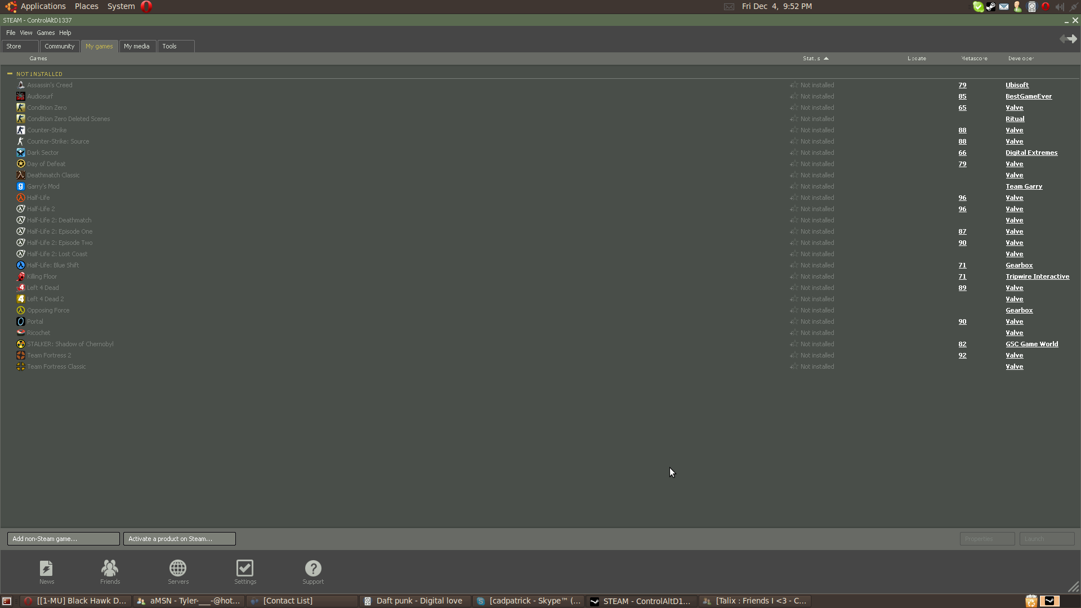This screenshot has height=608, width=1081.
Task: Toggle favorite star for Audiosurf
Action: coord(794,96)
